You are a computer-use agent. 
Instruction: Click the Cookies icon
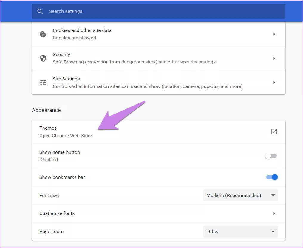(43, 34)
